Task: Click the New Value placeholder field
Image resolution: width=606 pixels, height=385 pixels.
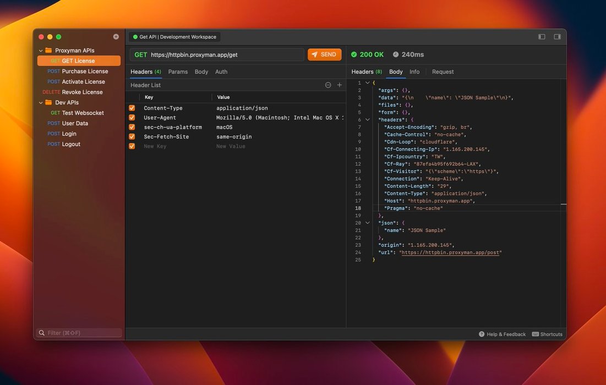Action: 231,146
